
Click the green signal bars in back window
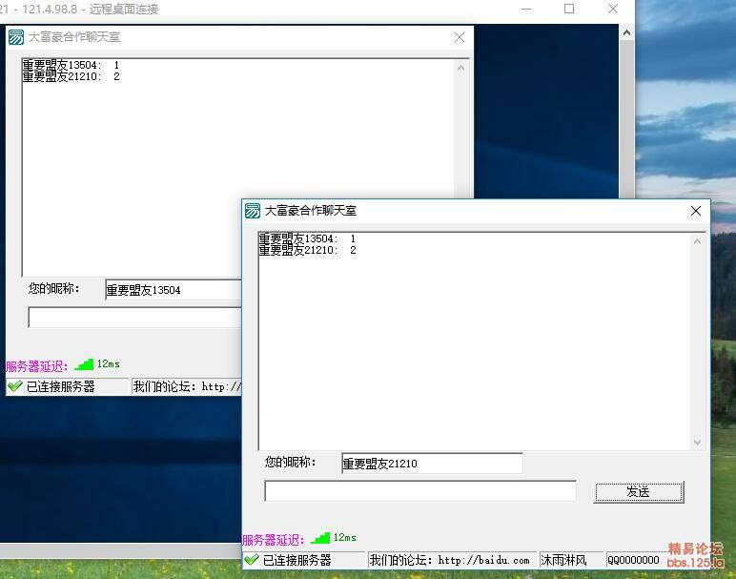point(84,364)
